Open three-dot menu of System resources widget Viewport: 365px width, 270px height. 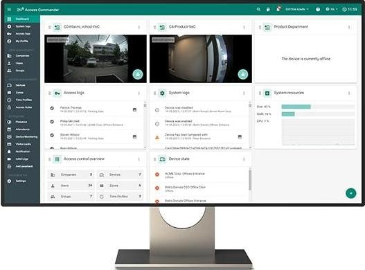click(349, 93)
